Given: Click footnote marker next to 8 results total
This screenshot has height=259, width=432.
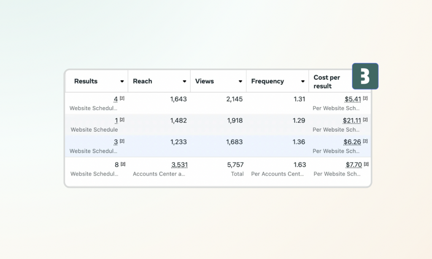Looking at the screenshot, I should coord(123,164).
